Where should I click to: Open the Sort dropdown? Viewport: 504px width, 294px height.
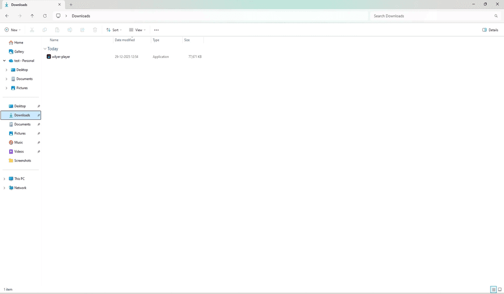coord(114,30)
